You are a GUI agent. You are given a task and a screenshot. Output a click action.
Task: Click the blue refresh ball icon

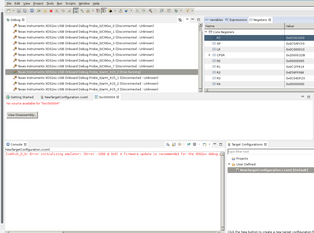tap(126, 11)
